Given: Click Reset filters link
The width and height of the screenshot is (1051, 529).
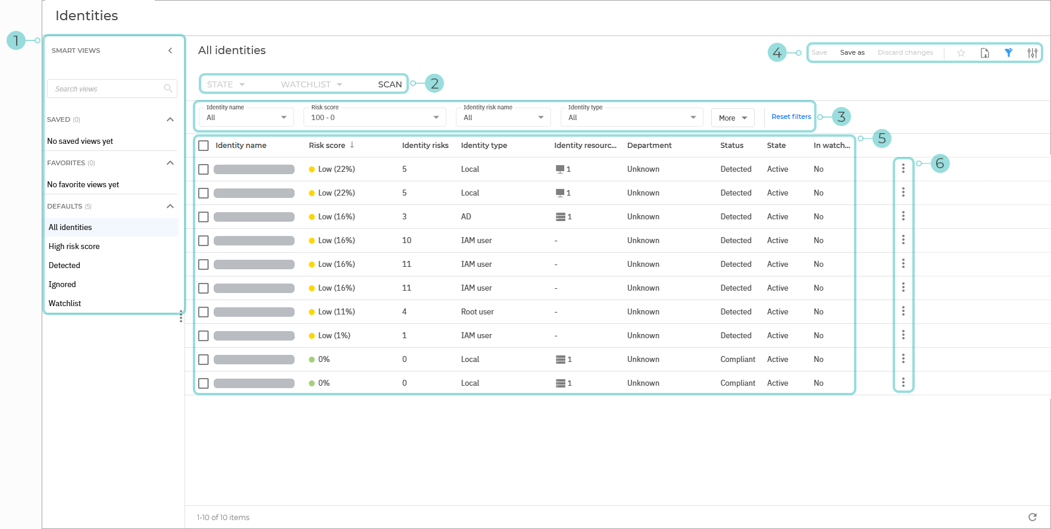Looking at the screenshot, I should pyautogui.click(x=791, y=116).
